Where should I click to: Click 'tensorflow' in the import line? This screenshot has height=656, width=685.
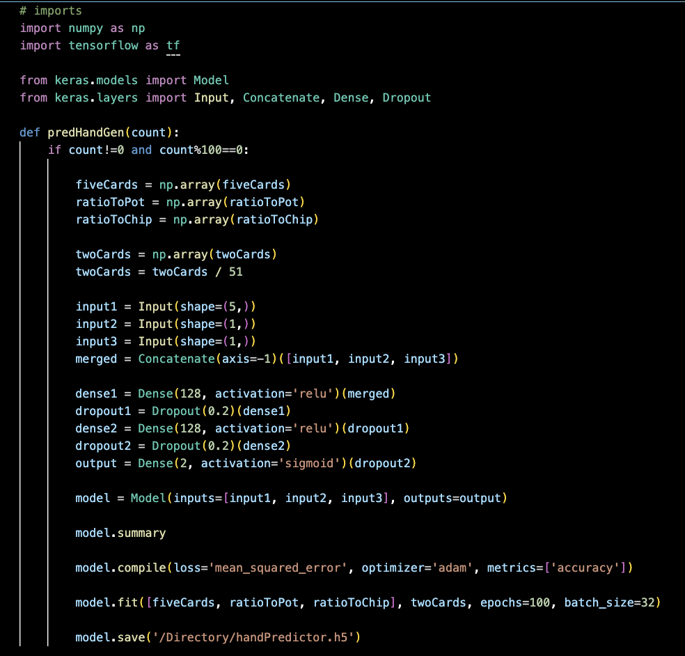[103, 45]
